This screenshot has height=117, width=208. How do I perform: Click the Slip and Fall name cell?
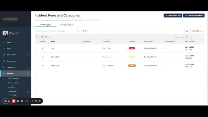(x=55, y=57)
